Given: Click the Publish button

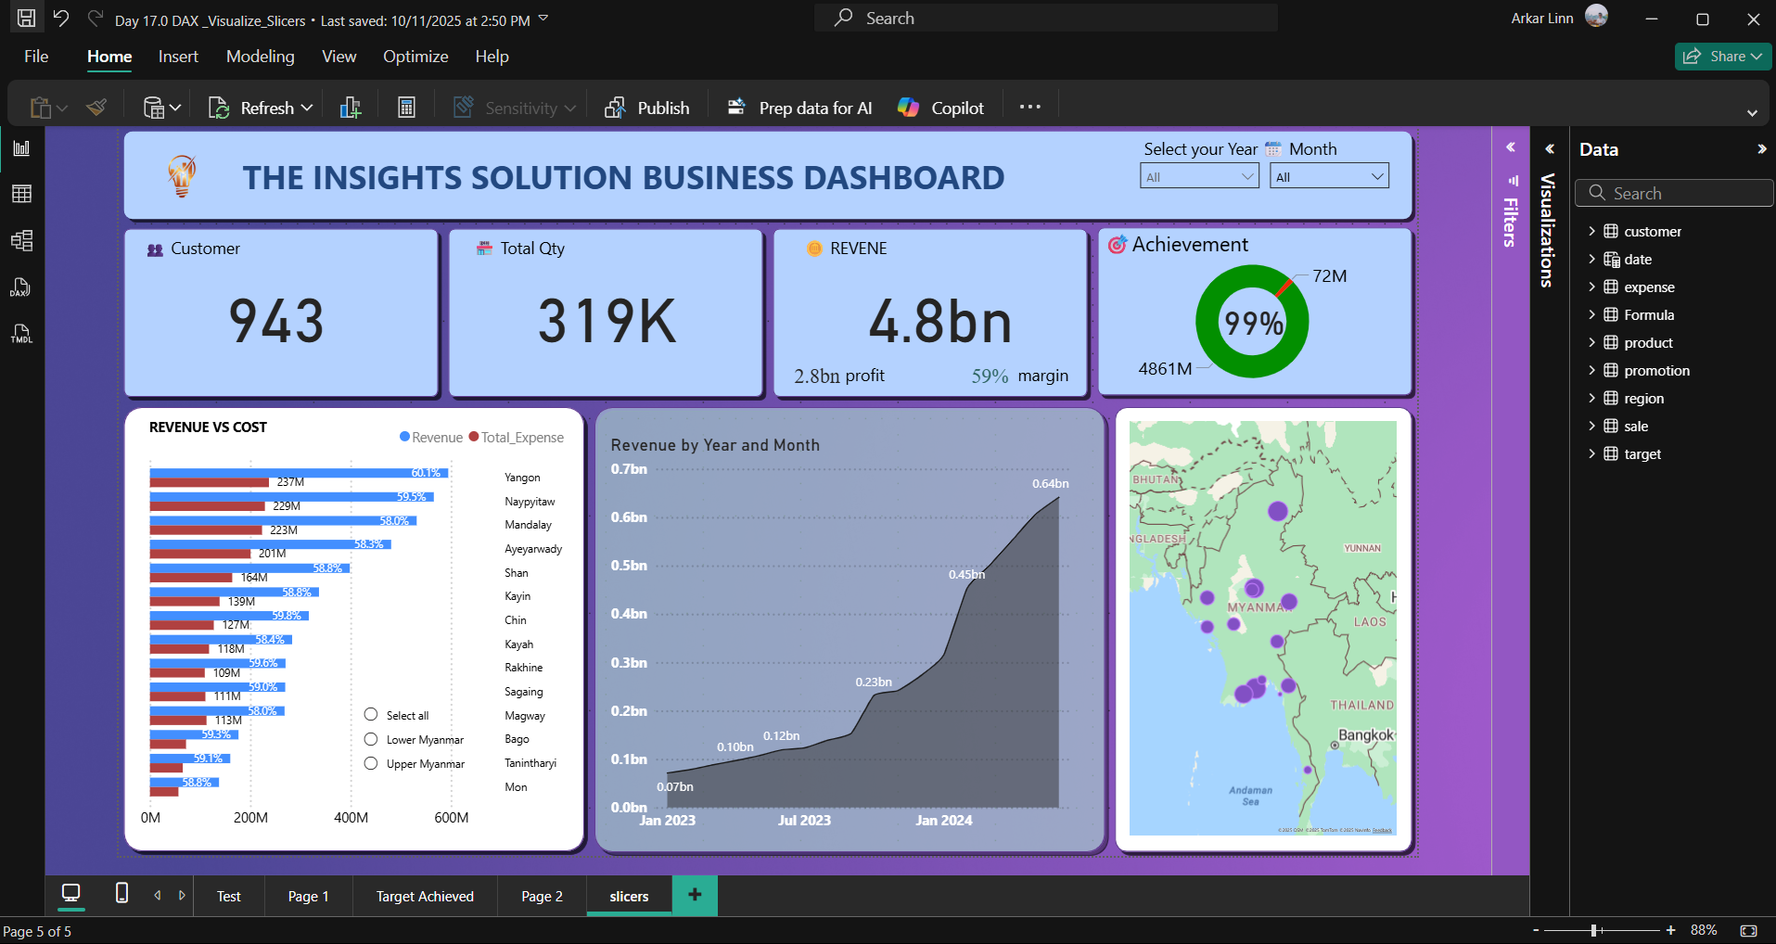Looking at the screenshot, I should point(647,108).
